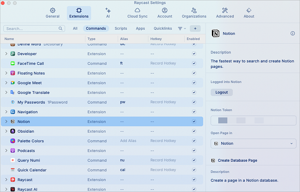Select the Obsidian extension row icon

[13, 131]
